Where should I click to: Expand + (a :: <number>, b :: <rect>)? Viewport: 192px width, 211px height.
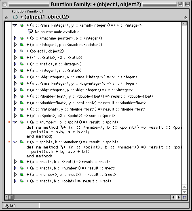(15, 174)
